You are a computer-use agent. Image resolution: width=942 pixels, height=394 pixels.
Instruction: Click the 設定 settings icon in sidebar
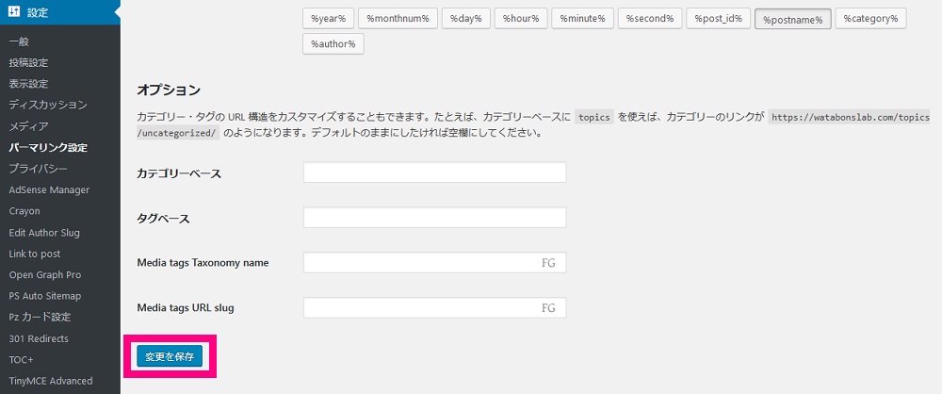point(14,12)
